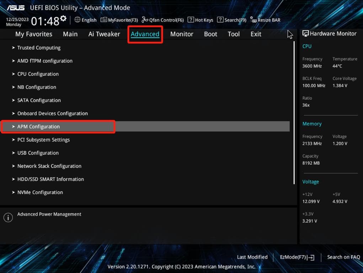Open the My Favorites tab
This screenshot has width=363, height=273.
pyautogui.click(x=34, y=34)
